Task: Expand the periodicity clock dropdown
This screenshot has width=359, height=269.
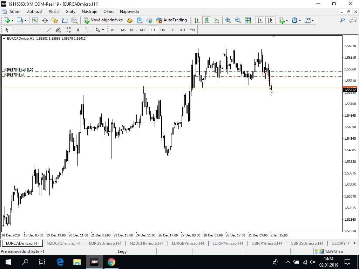Action: tap(299, 20)
